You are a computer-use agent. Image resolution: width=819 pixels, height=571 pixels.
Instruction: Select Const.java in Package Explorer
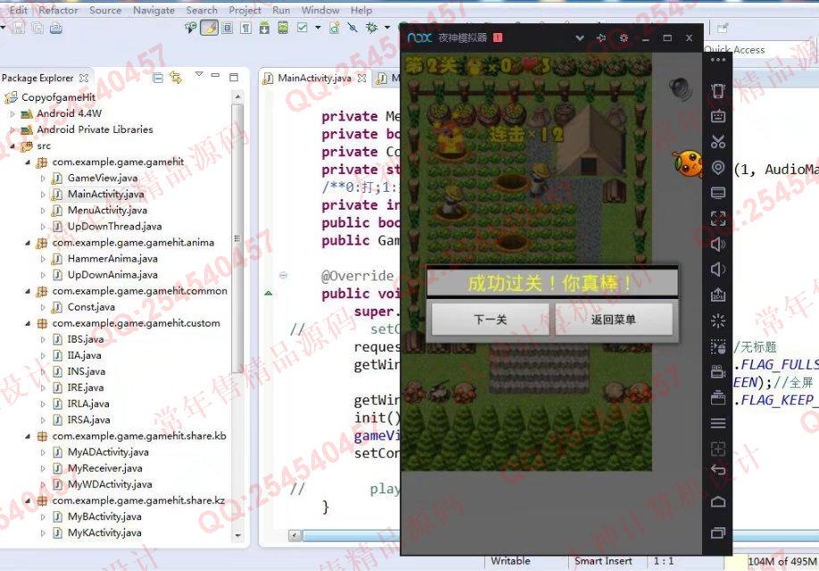[x=91, y=307]
